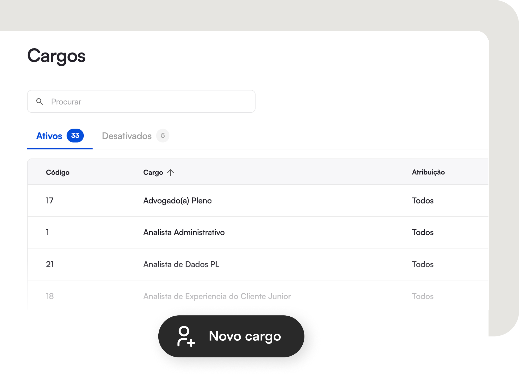Sort by the Cargo column header
The width and height of the screenshot is (519, 383).
153,172
